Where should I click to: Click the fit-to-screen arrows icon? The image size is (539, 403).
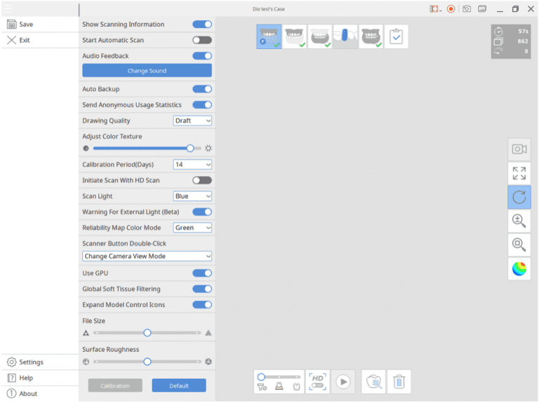click(x=519, y=173)
